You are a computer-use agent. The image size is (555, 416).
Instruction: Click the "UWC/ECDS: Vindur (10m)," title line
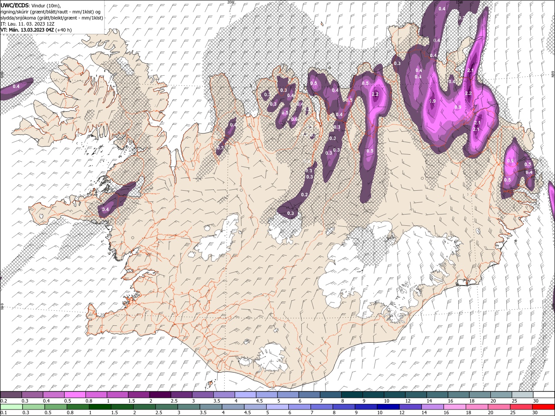[31, 5]
